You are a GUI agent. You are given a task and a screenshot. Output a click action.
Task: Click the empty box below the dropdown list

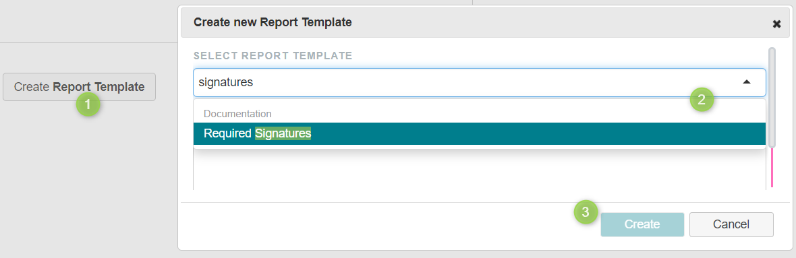coord(479,170)
